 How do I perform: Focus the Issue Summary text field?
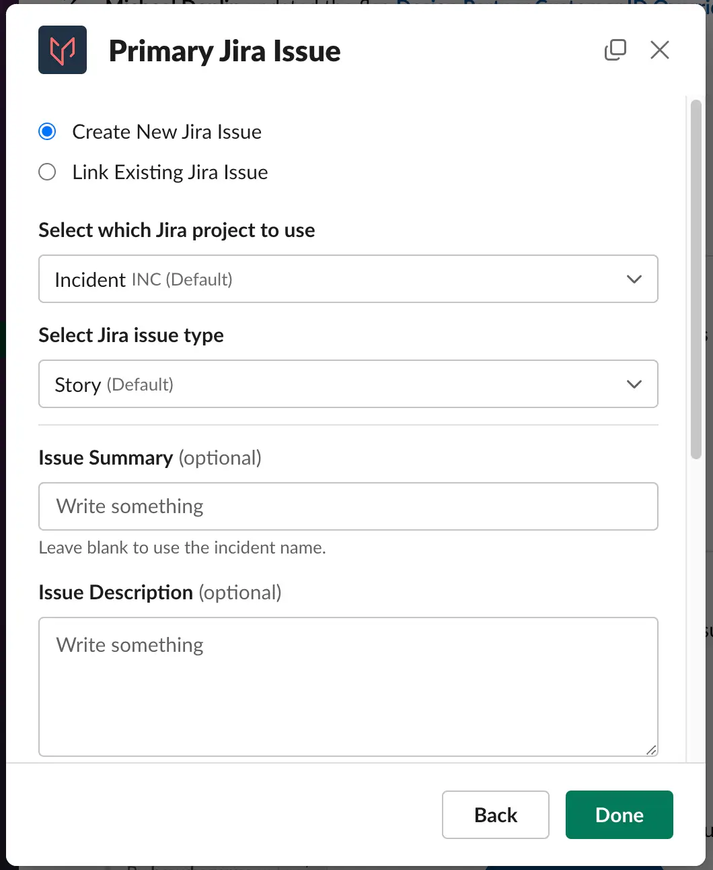tap(348, 506)
